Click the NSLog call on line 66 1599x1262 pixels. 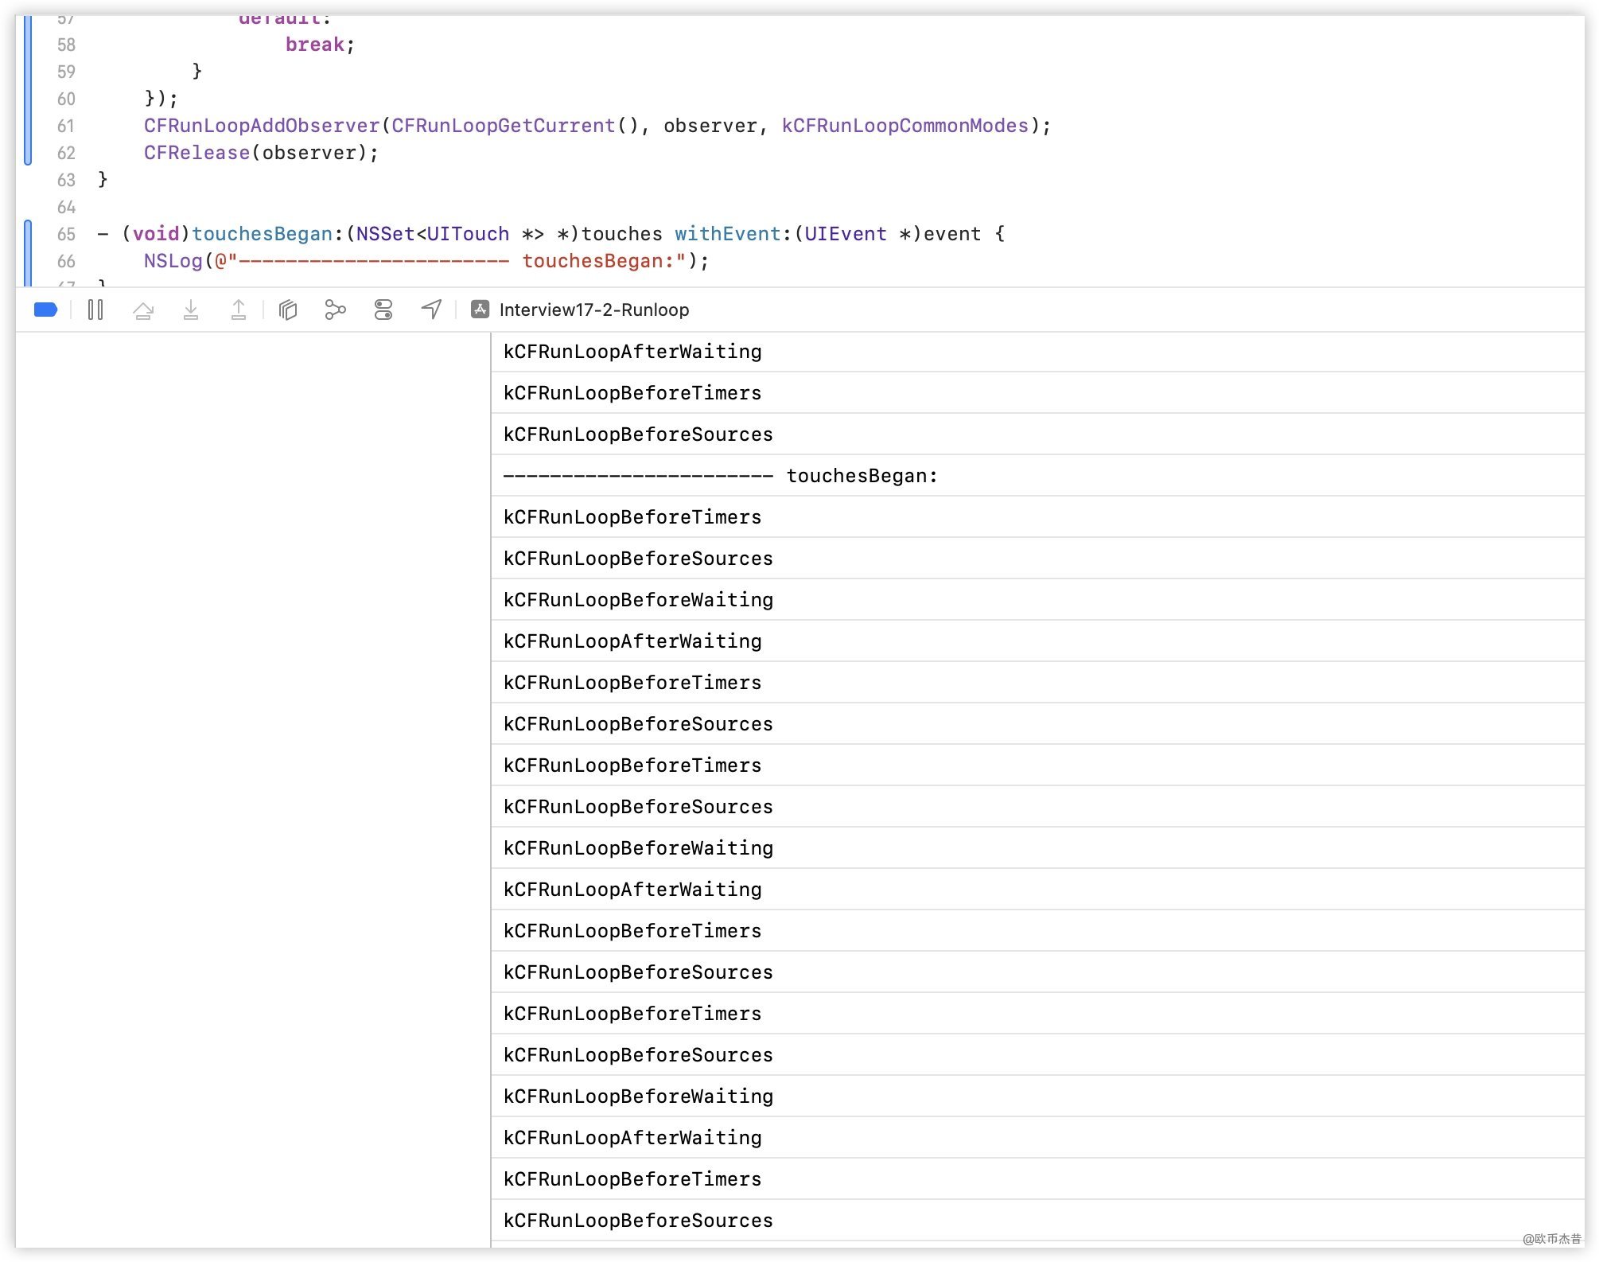(173, 261)
